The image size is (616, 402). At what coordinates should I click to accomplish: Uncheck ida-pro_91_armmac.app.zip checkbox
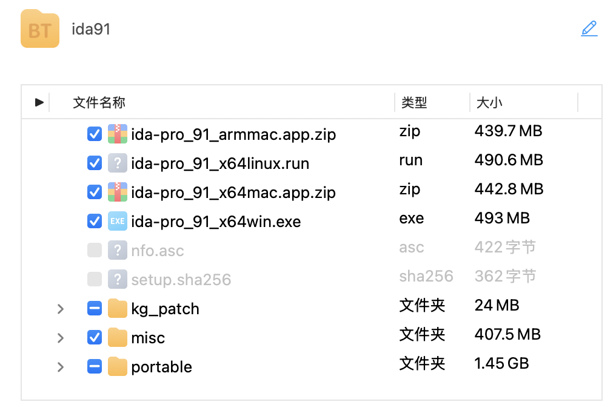coord(95,134)
